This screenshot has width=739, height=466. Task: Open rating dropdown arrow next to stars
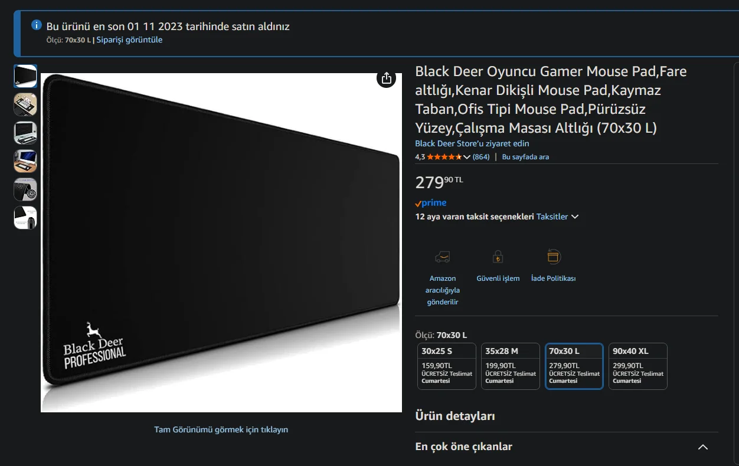[x=467, y=157]
